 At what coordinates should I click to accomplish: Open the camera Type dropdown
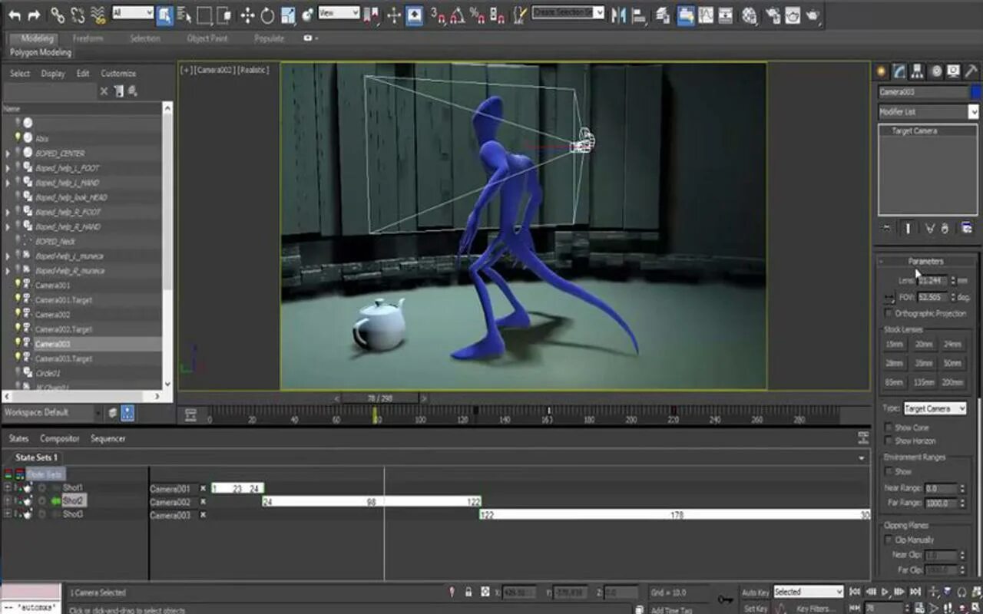click(x=935, y=408)
